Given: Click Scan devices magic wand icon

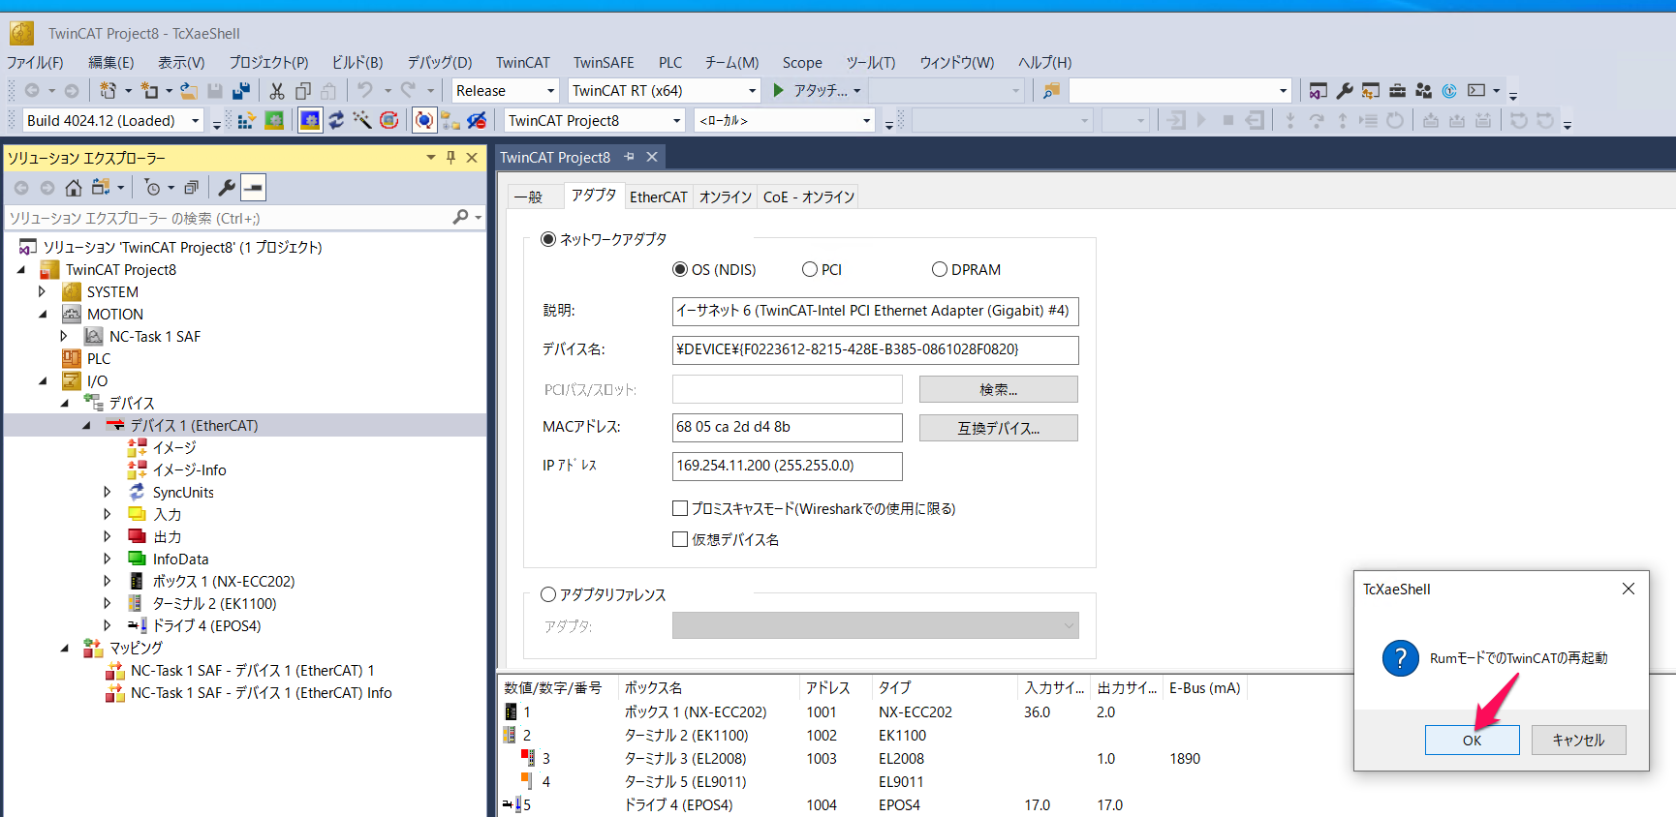Looking at the screenshot, I should [362, 120].
